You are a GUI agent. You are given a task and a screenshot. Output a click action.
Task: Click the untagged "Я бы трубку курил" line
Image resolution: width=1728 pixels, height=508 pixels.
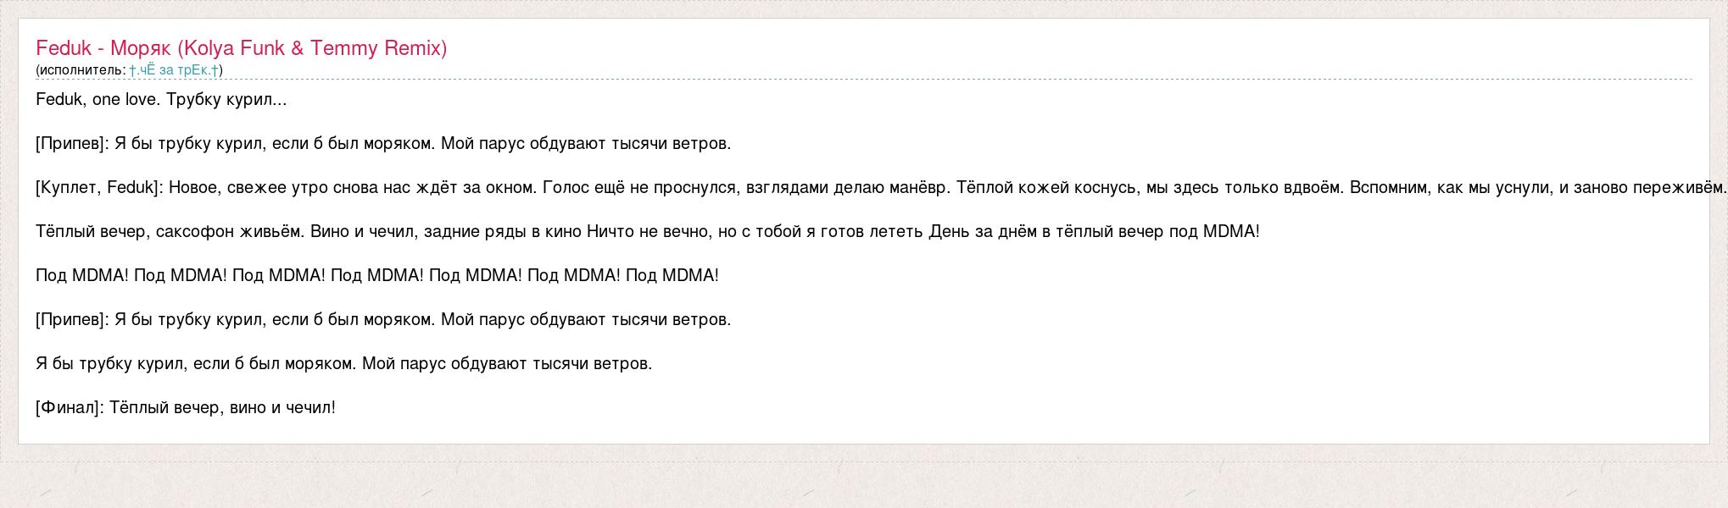click(343, 364)
